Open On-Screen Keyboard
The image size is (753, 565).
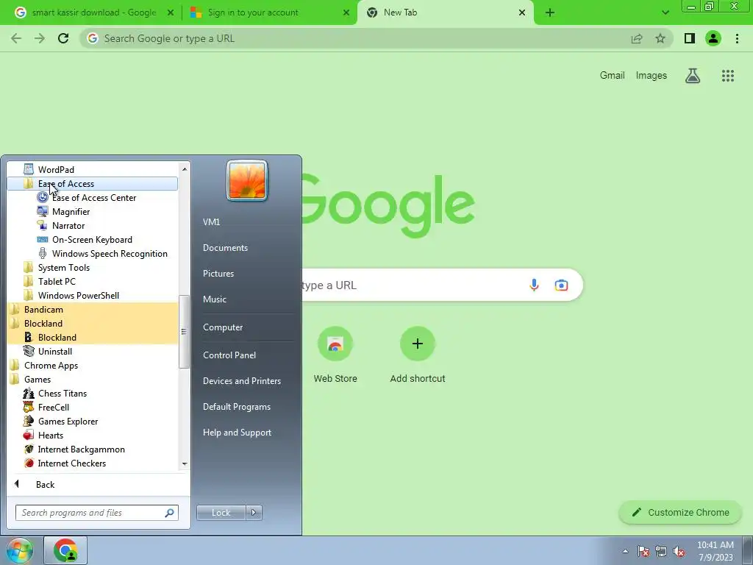point(92,239)
